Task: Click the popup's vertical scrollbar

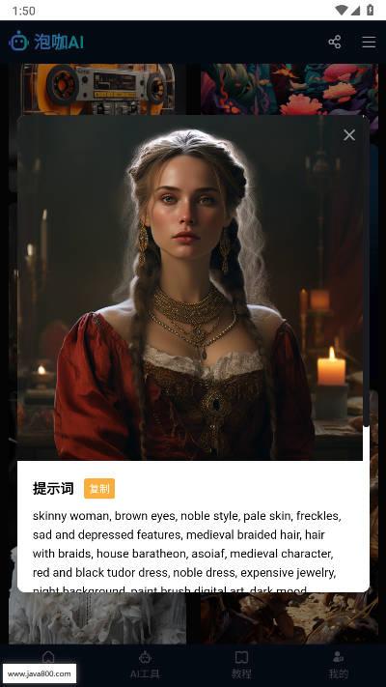Action: (366, 272)
